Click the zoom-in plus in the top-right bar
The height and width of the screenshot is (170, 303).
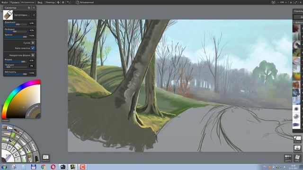[x=286, y=2]
